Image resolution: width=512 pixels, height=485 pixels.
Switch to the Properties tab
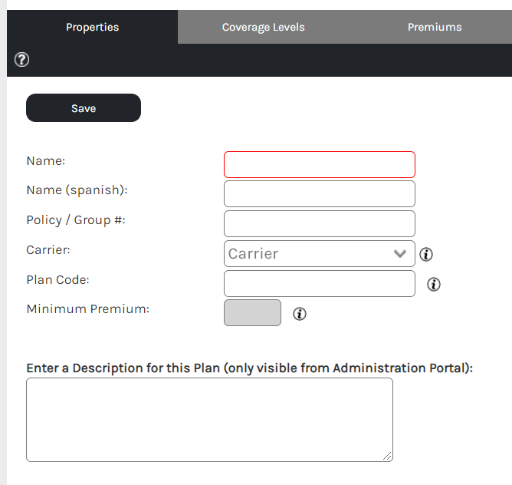point(93,27)
